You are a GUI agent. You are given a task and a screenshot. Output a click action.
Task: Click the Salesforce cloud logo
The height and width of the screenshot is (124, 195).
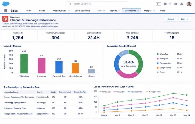coord(6,4)
